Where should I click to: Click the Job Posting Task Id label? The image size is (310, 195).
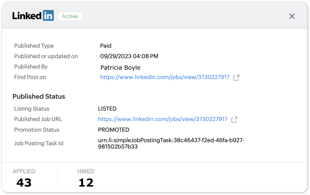point(39,143)
